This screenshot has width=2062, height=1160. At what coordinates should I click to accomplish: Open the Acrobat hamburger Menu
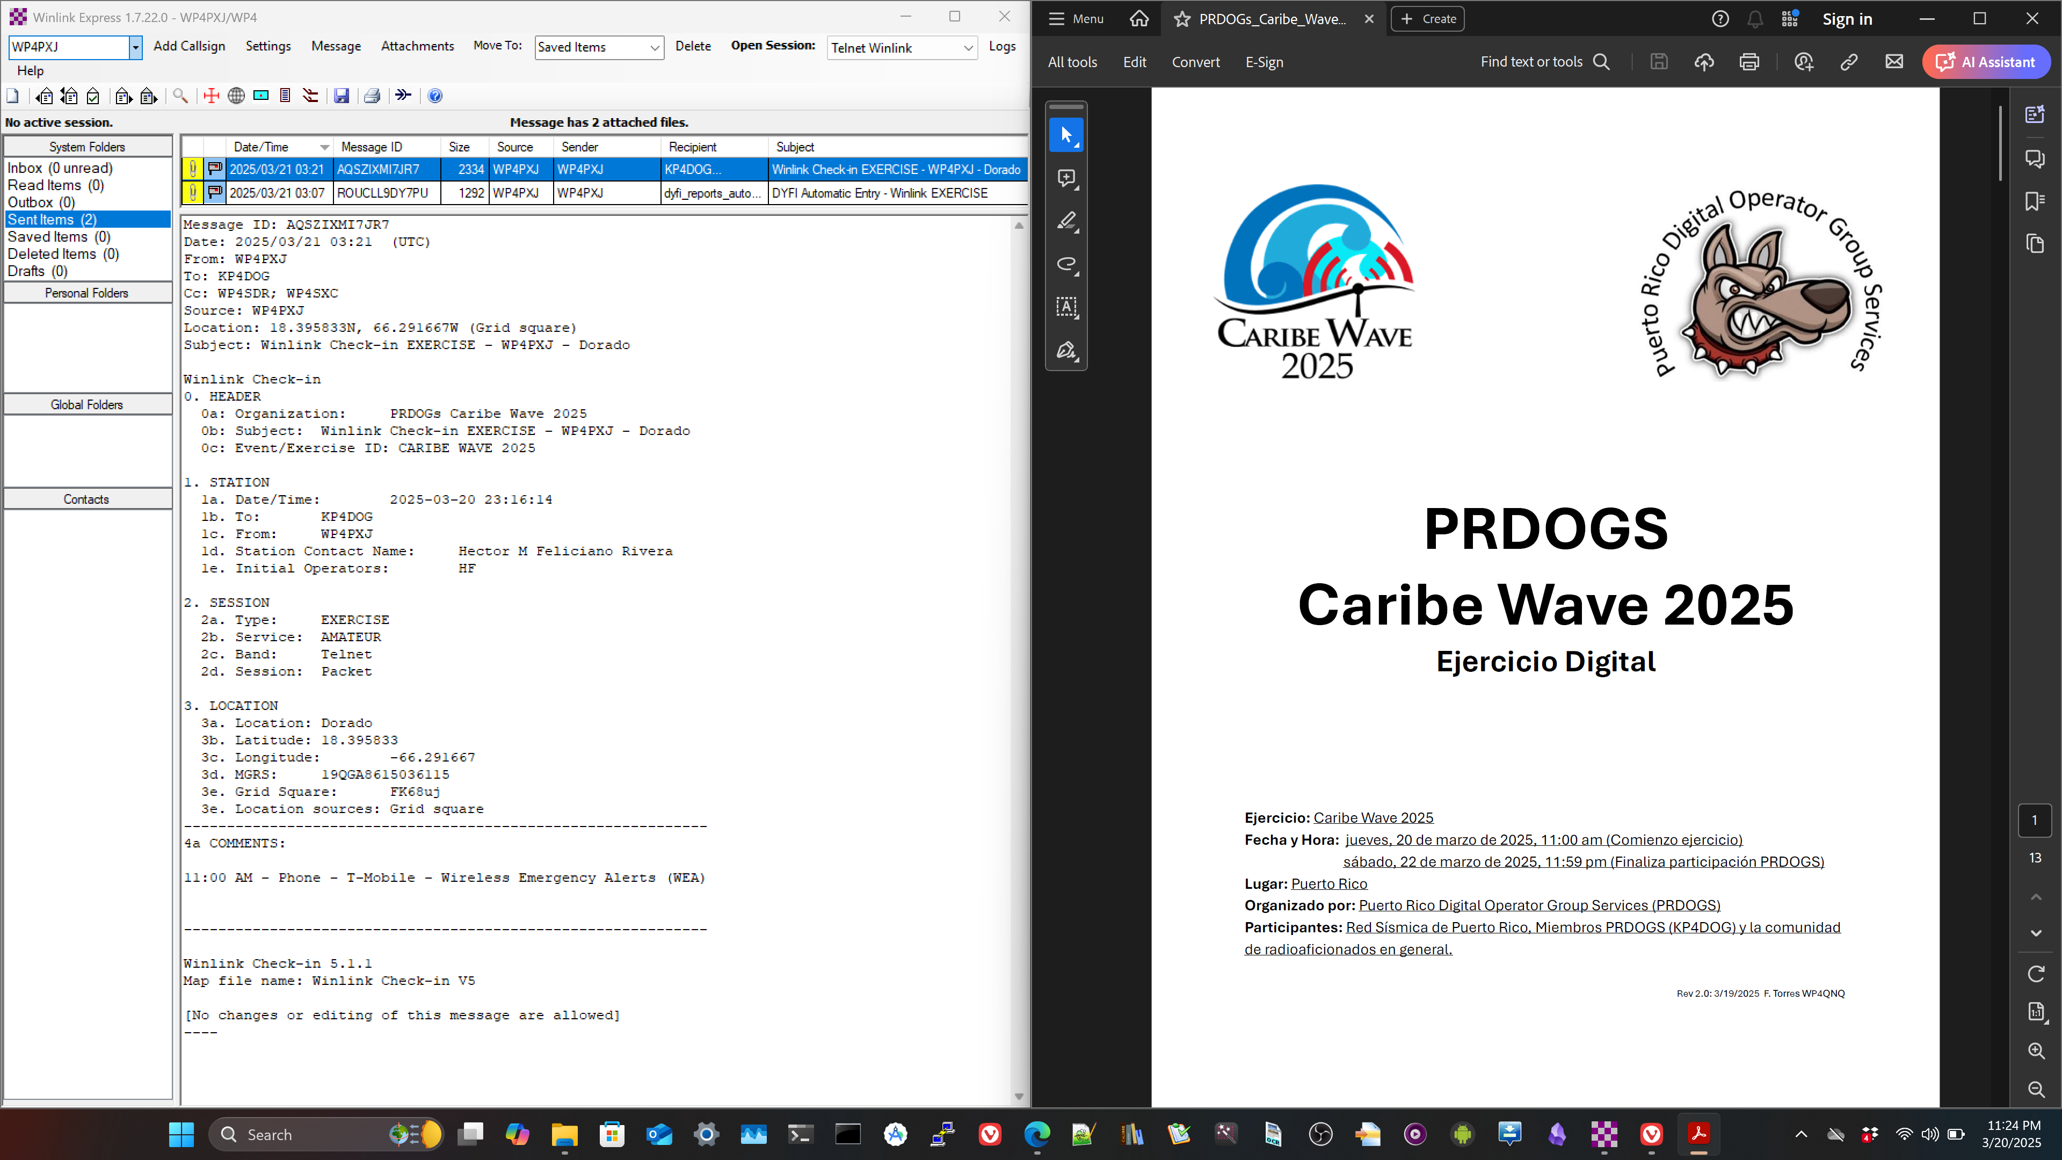tap(1077, 18)
